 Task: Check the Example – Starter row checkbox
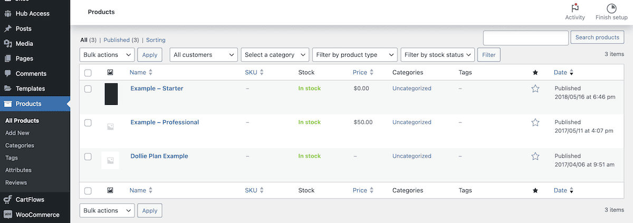tap(88, 89)
